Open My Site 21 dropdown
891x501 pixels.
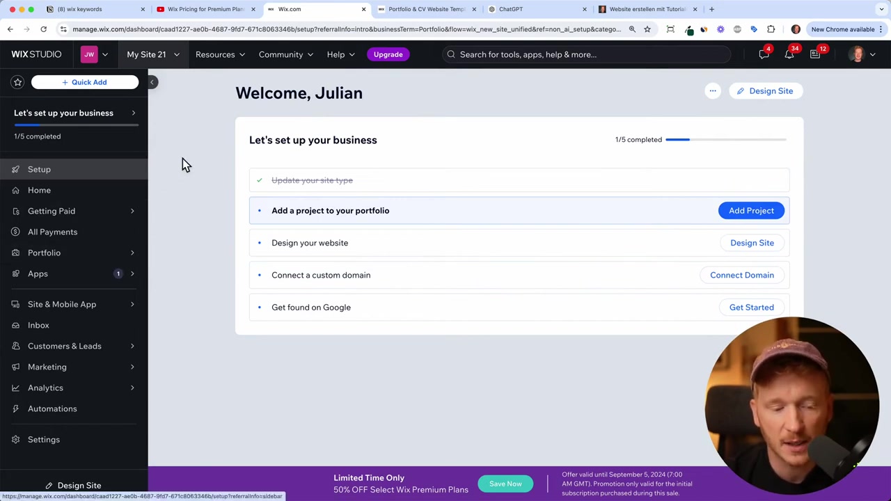[x=152, y=54]
